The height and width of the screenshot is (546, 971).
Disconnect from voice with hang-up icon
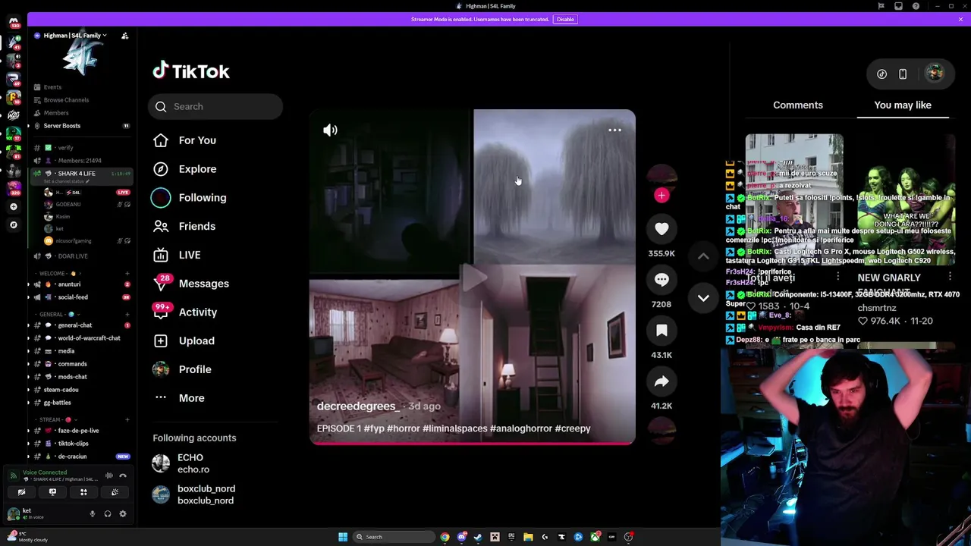pos(123,475)
